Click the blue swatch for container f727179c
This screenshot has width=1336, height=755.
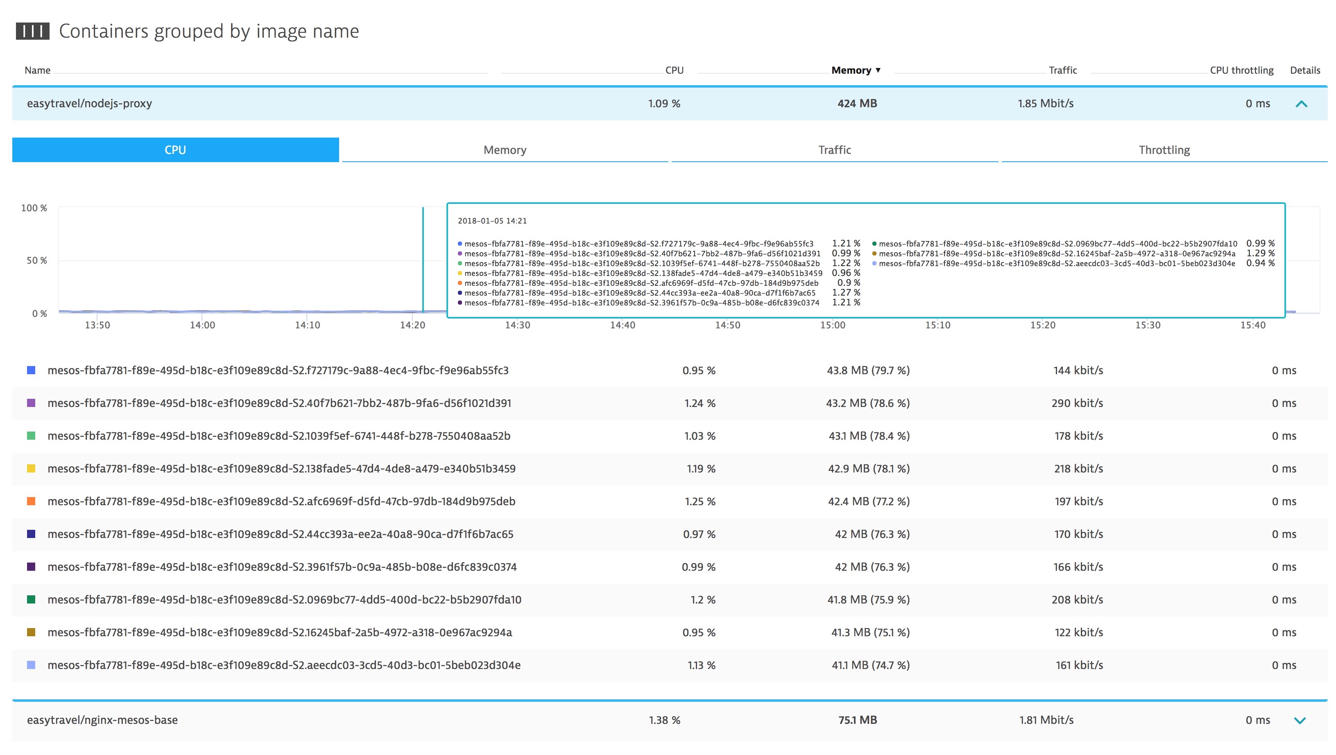[x=31, y=370]
